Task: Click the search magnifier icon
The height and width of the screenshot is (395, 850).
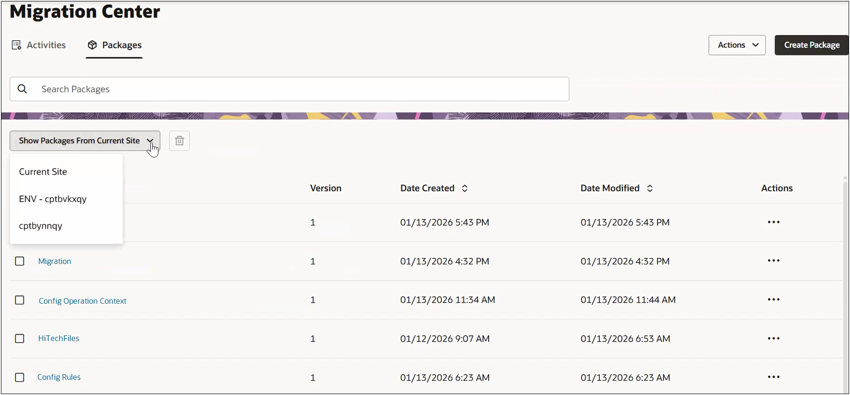Action: click(x=22, y=89)
